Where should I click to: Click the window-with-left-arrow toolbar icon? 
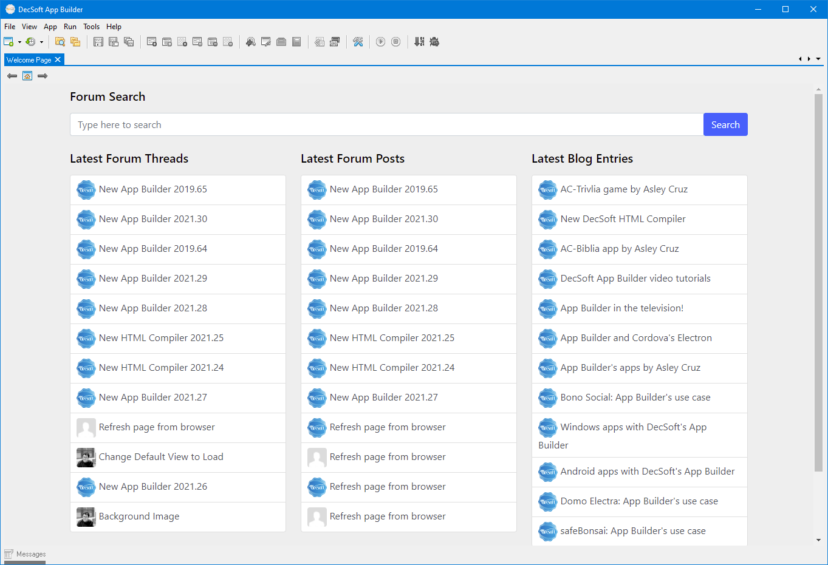click(320, 42)
